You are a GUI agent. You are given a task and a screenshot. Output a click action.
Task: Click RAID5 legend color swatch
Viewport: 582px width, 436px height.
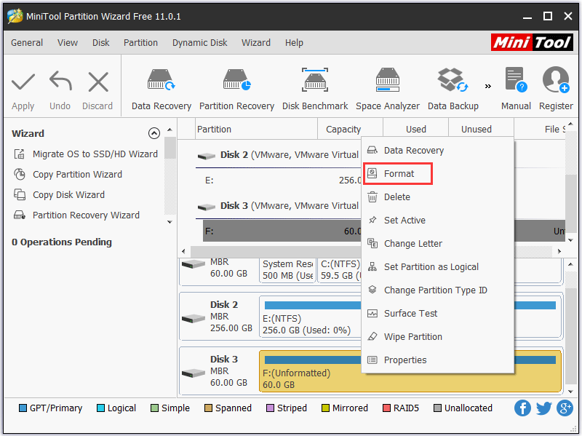pos(386,408)
